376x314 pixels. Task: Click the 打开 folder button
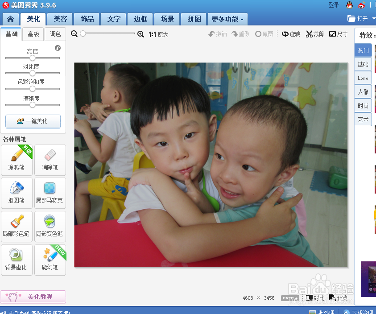pos(358,18)
